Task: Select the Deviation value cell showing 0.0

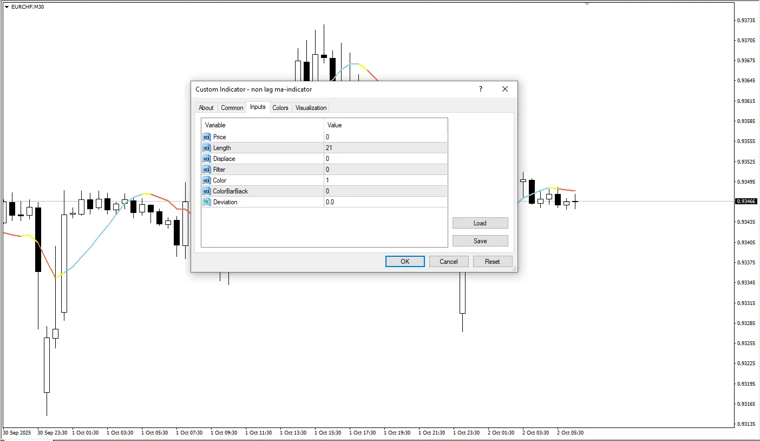Action: point(385,202)
